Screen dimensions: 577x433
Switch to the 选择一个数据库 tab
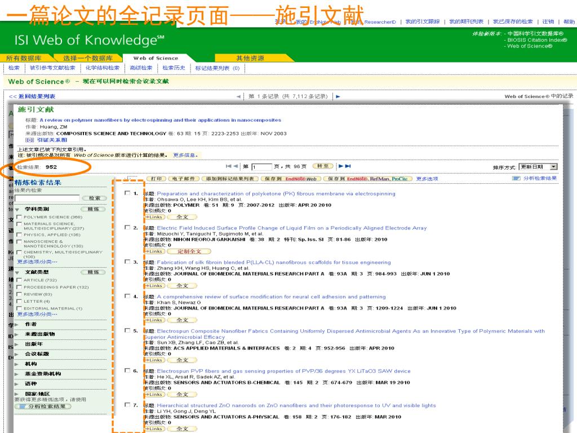click(x=87, y=58)
